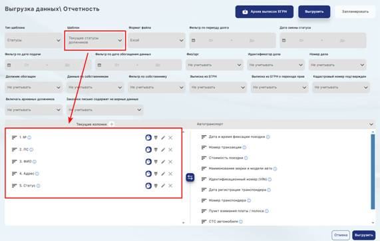
Task: Open the Шаблон dropdown with current statuses
Action: point(95,40)
